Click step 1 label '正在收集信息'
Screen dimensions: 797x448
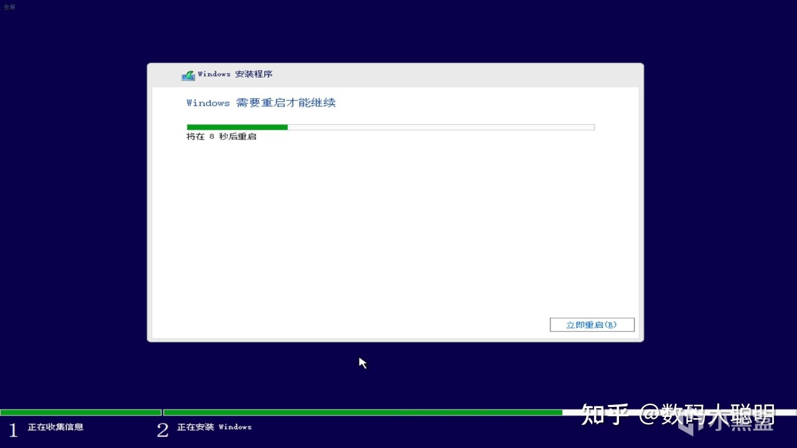click(x=55, y=427)
